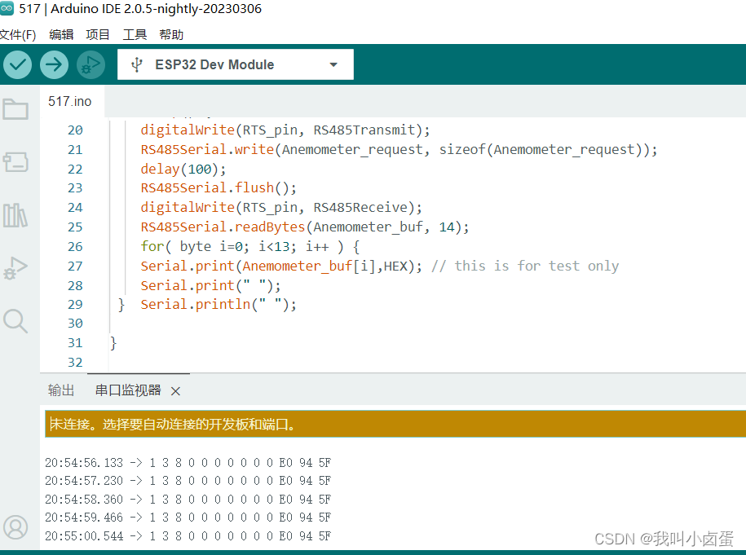Click the RS485Serial.write code line
The image size is (746, 555).
tap(399, 149)
